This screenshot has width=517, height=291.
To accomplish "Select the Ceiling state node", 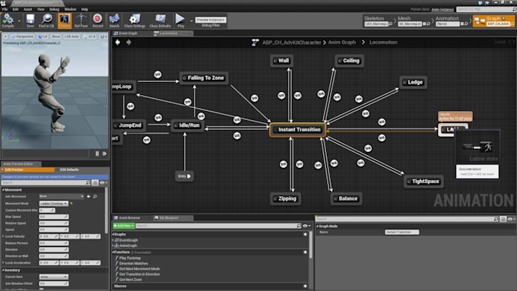I will [x=349, y=61].
